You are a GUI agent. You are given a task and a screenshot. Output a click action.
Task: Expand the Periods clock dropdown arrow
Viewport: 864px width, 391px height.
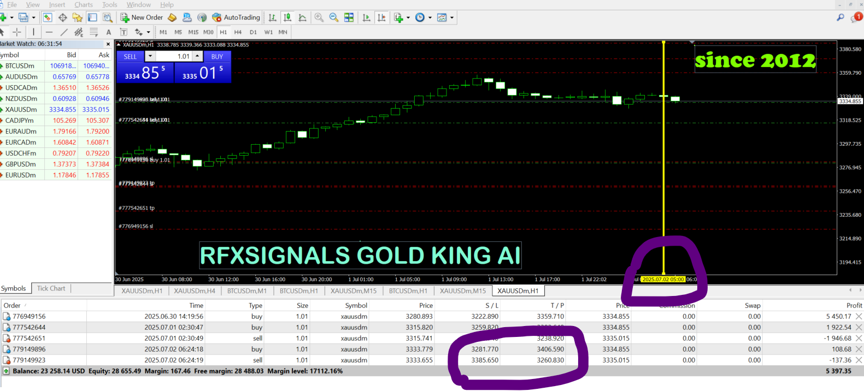tap(430, 17)
